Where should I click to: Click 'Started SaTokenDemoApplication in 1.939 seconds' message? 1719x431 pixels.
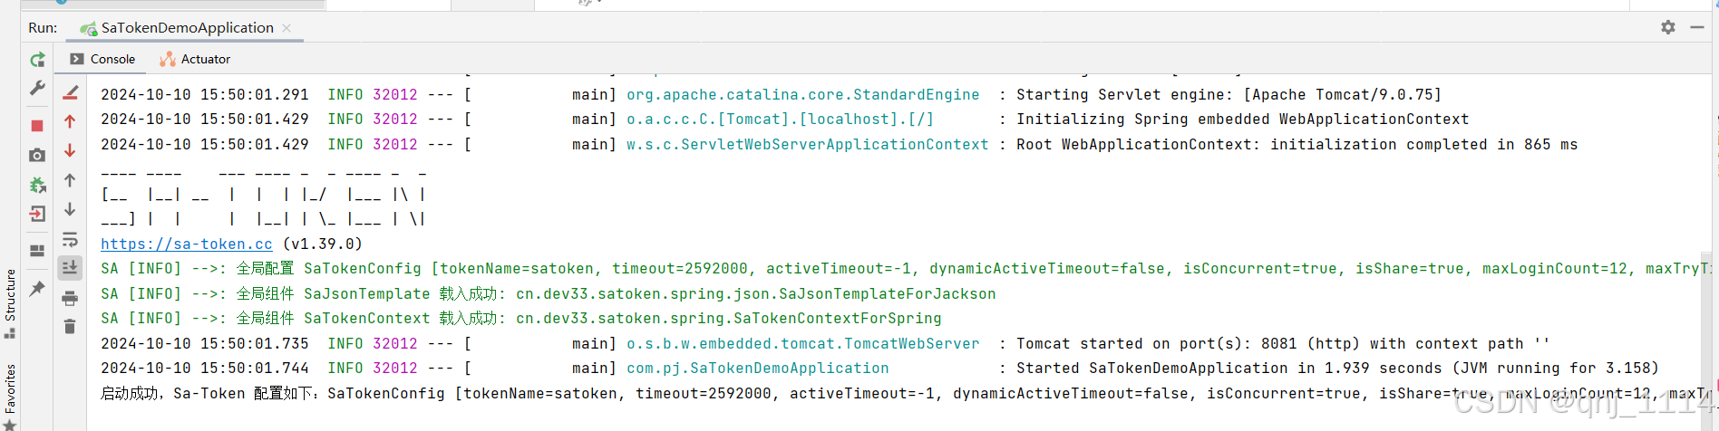[x=1338, y=368]
